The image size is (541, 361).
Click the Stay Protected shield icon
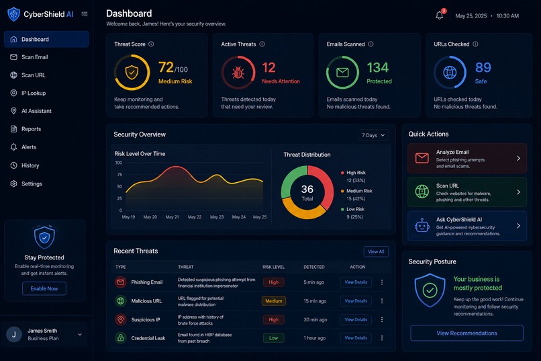pos(44,237)
